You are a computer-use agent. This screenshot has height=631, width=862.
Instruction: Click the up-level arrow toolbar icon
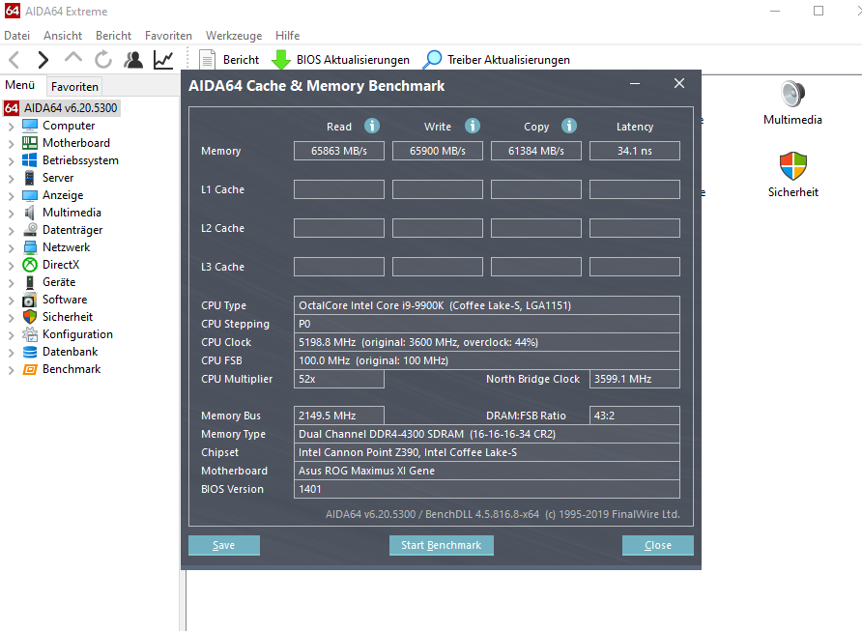point(73,58)
